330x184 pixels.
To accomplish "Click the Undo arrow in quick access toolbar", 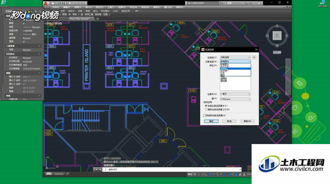I will tap(74, 3).
